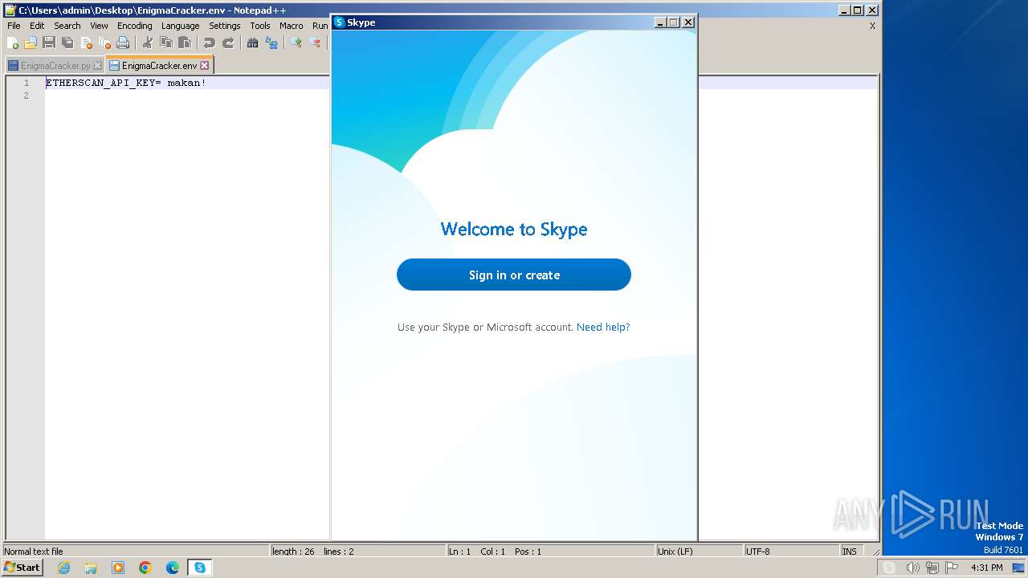Open the Run menu

point(320,26)
